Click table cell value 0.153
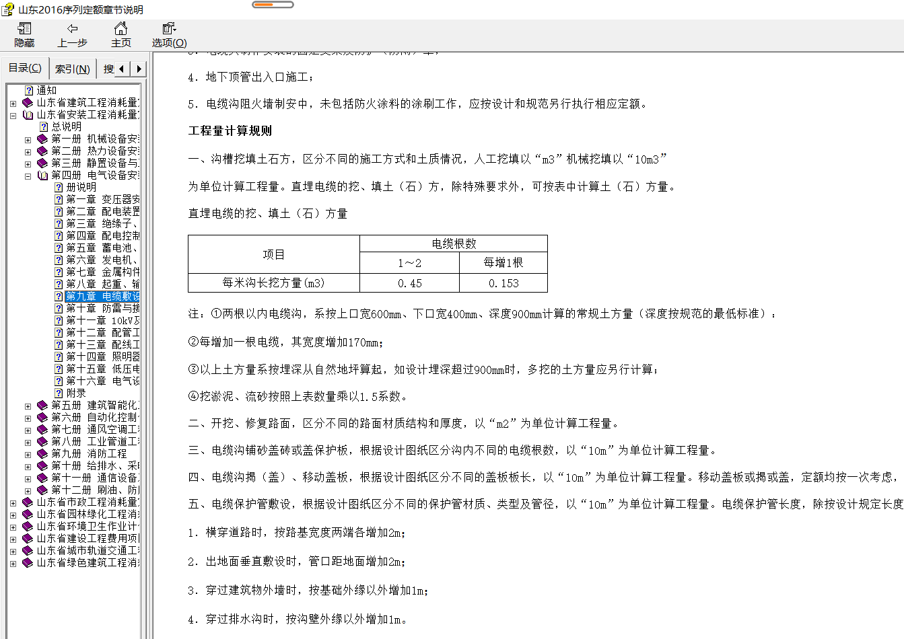 (503, 283)
